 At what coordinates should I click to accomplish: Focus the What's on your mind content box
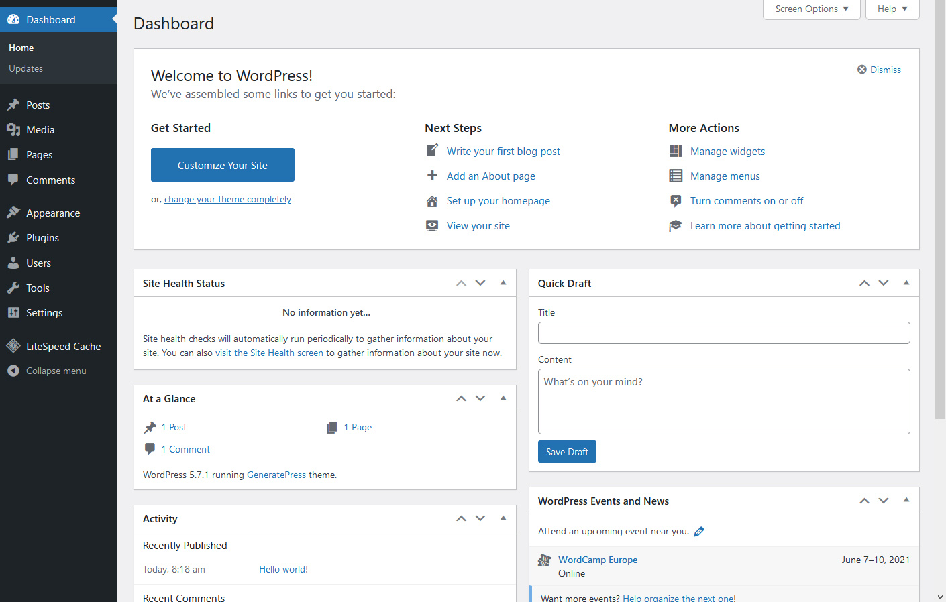pyautogui.click(x=724, y=402)
